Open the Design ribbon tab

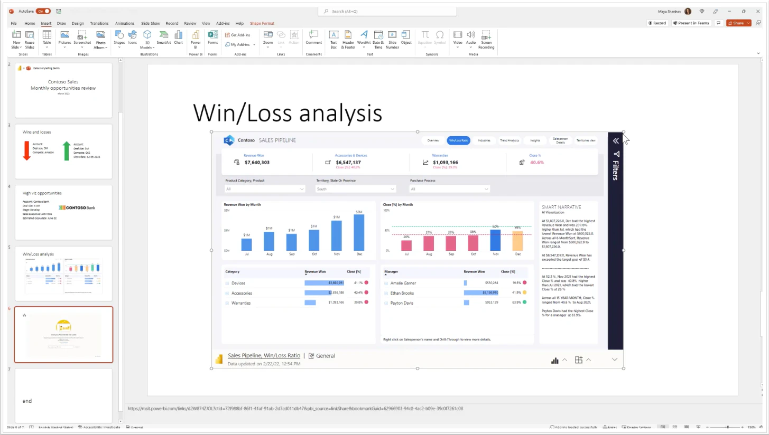pos(78,23)
